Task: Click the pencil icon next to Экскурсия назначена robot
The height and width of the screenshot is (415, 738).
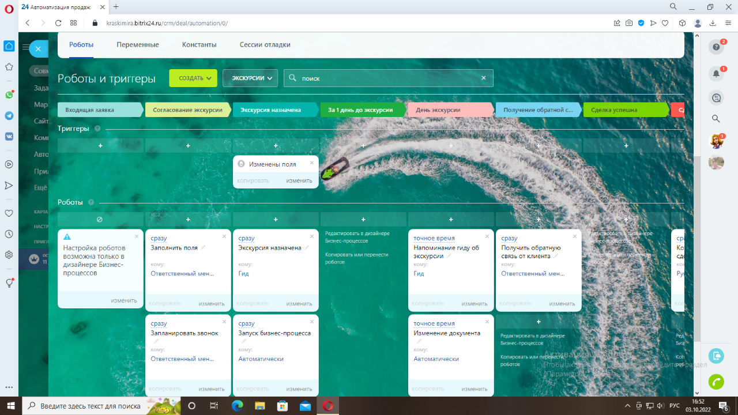Action: coord(307,248)
